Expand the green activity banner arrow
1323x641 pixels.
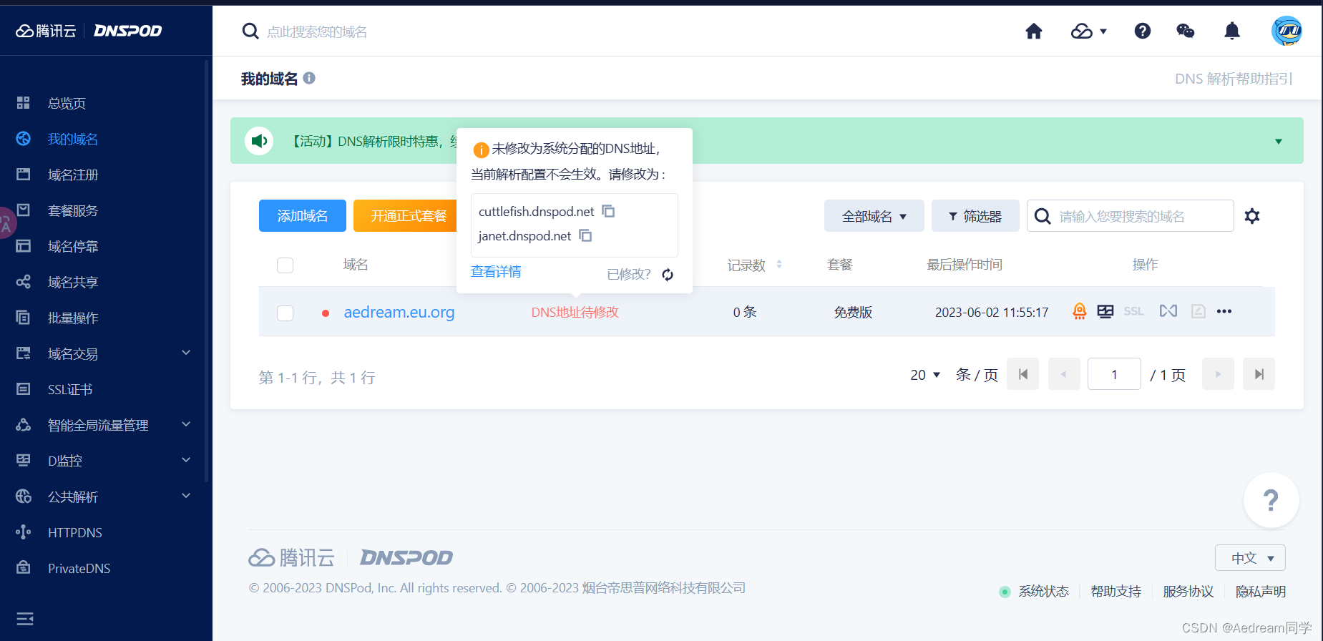click(1279, 142)
